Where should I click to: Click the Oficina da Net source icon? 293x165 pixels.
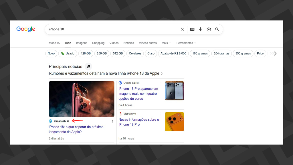[120, 83]
